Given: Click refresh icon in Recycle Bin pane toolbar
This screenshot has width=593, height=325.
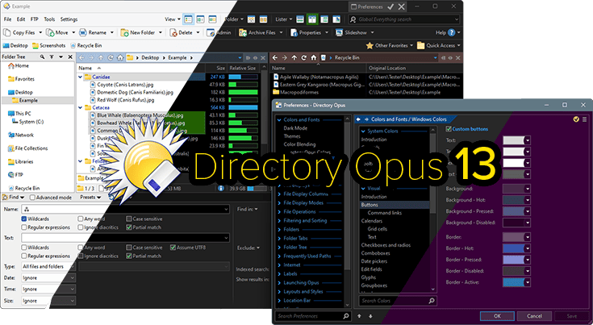Looking at the screenshot, I should coord(303,58).
